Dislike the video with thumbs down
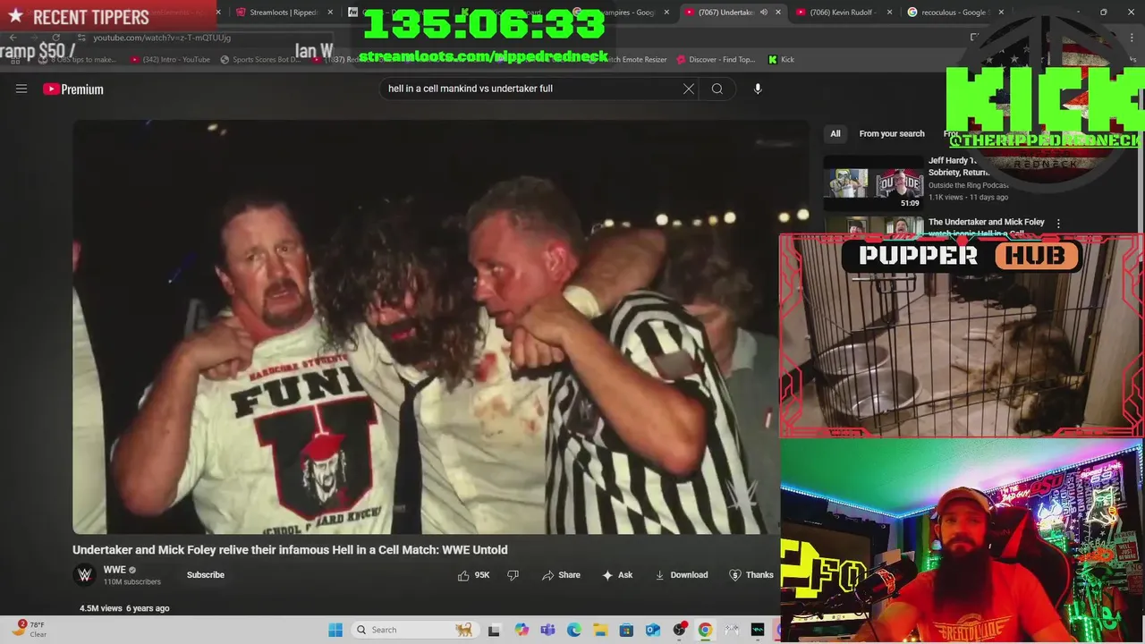This screenshot has height=644, width=1145. (x=513, y=575)
